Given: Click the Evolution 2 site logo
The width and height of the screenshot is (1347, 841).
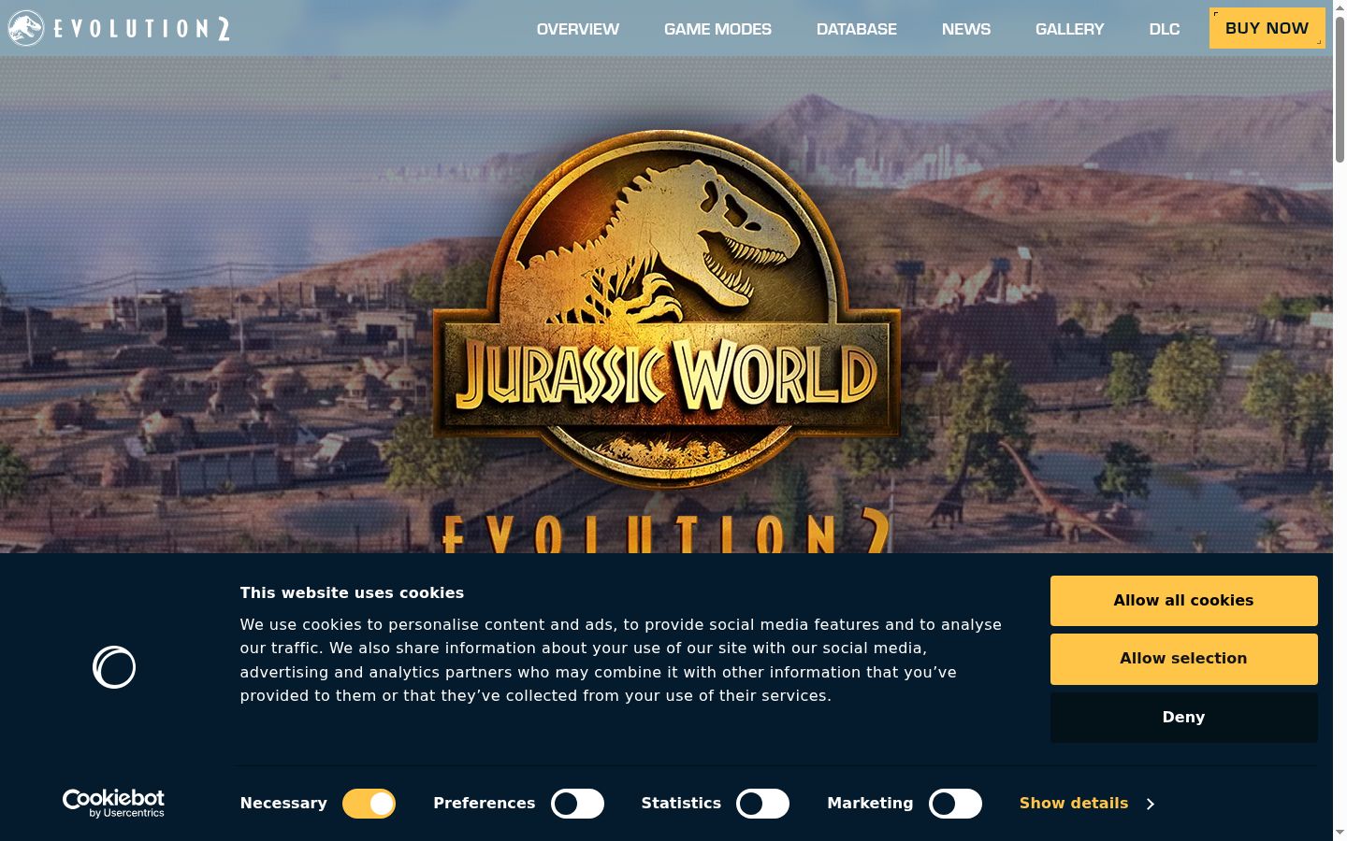Looking at the screenshot, I should coord(119,28).
